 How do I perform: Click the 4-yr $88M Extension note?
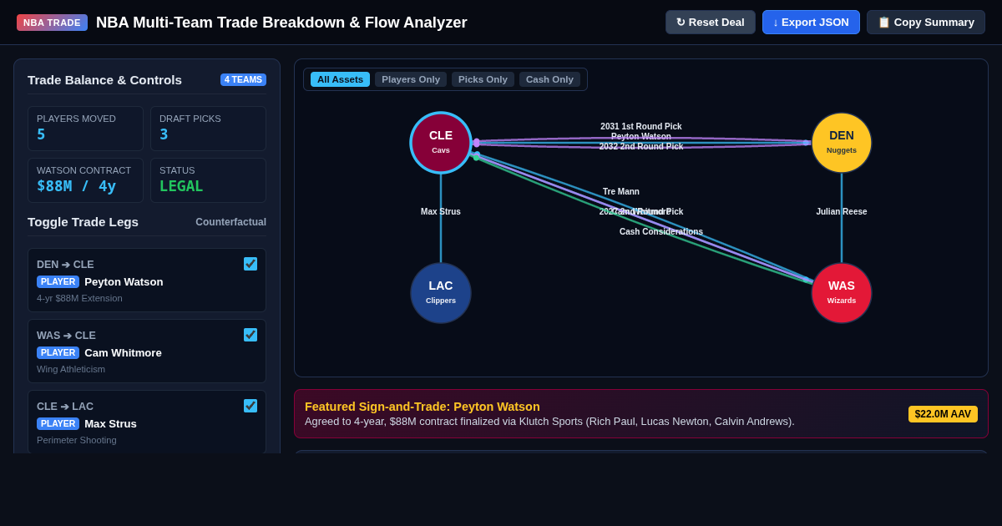click(79, 298)
